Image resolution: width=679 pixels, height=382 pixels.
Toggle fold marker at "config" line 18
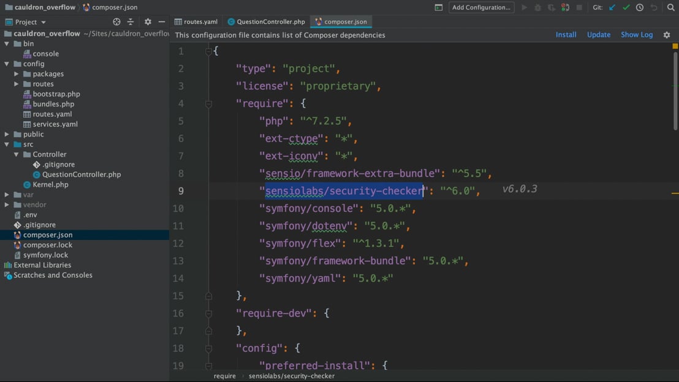tap(208, 348)
